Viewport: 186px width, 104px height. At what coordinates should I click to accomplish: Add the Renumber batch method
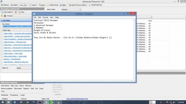(x=18, y=89)
